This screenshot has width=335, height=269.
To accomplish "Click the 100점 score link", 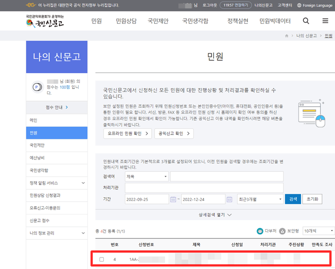I will click(x=65, y=87).
